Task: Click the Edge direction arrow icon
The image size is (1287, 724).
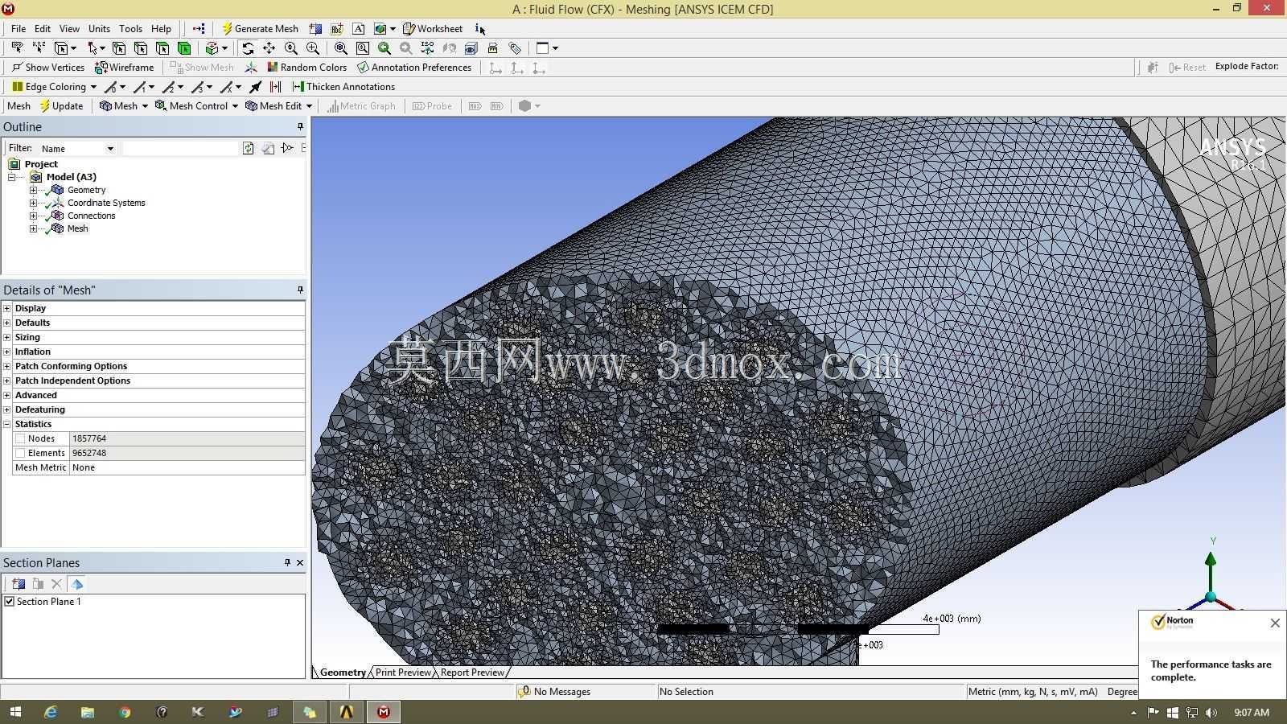Action: [256, 87]
